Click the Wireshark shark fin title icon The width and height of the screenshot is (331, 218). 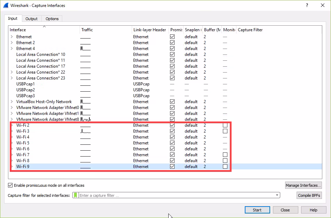pos(6,5)
